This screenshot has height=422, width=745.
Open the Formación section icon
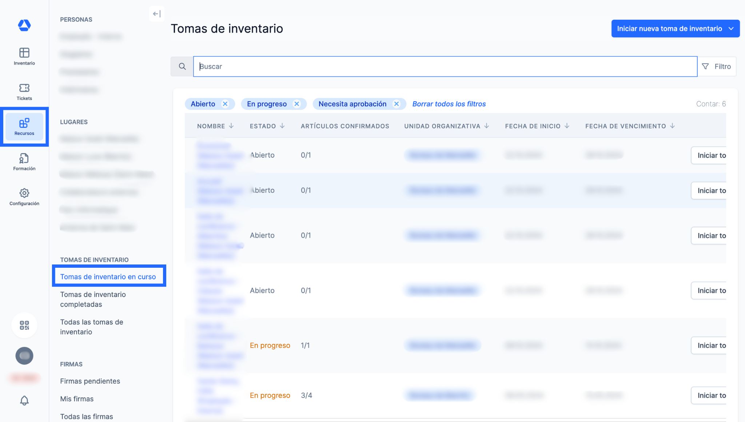[x=24, y=162]
